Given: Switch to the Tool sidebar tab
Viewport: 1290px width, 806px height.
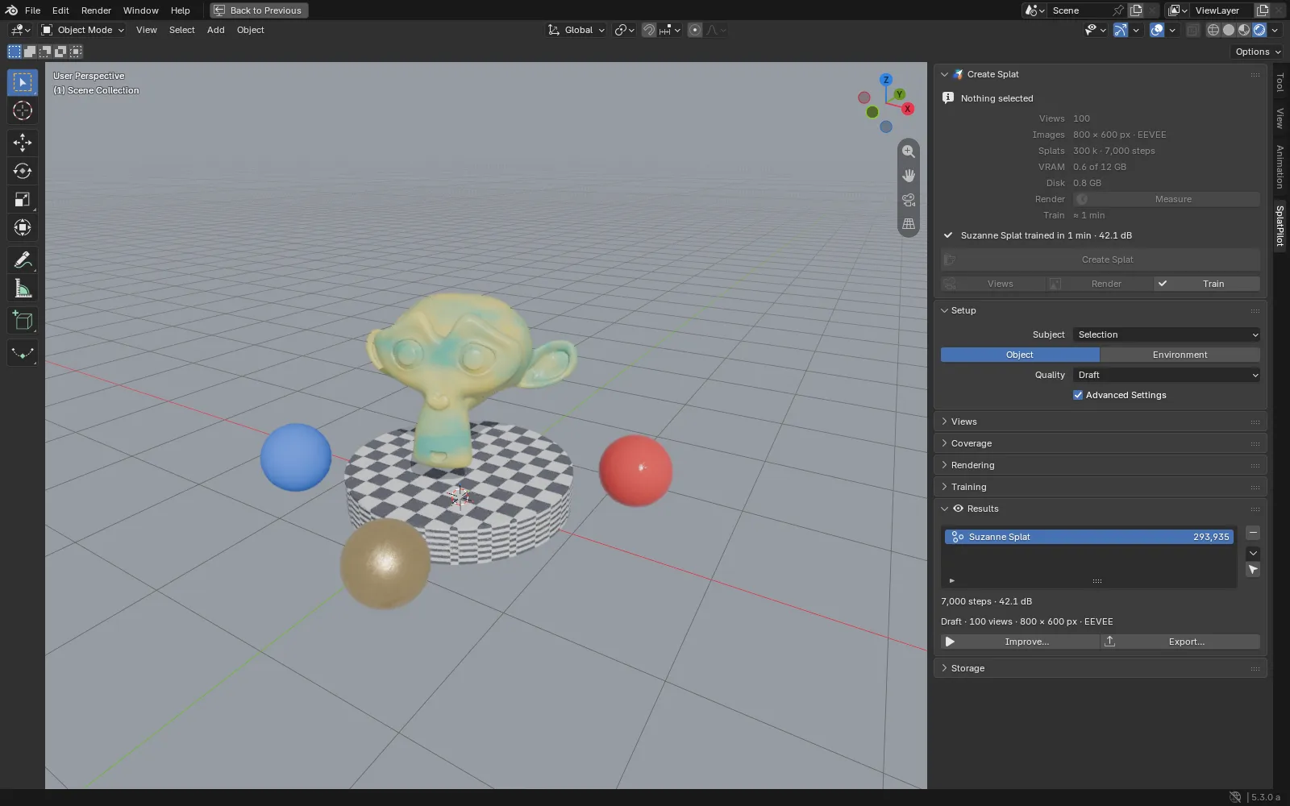Looking at the screenshot, I should pos(1280,82).
